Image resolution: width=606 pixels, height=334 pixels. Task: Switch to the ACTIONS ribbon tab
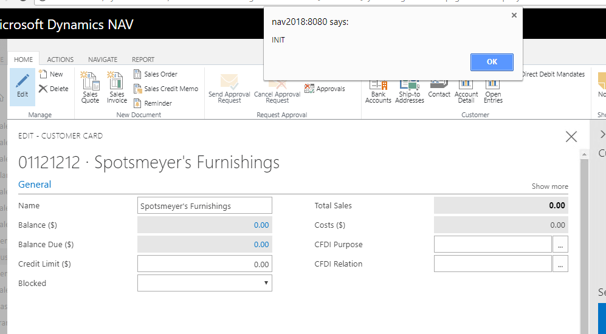[60, 60]
